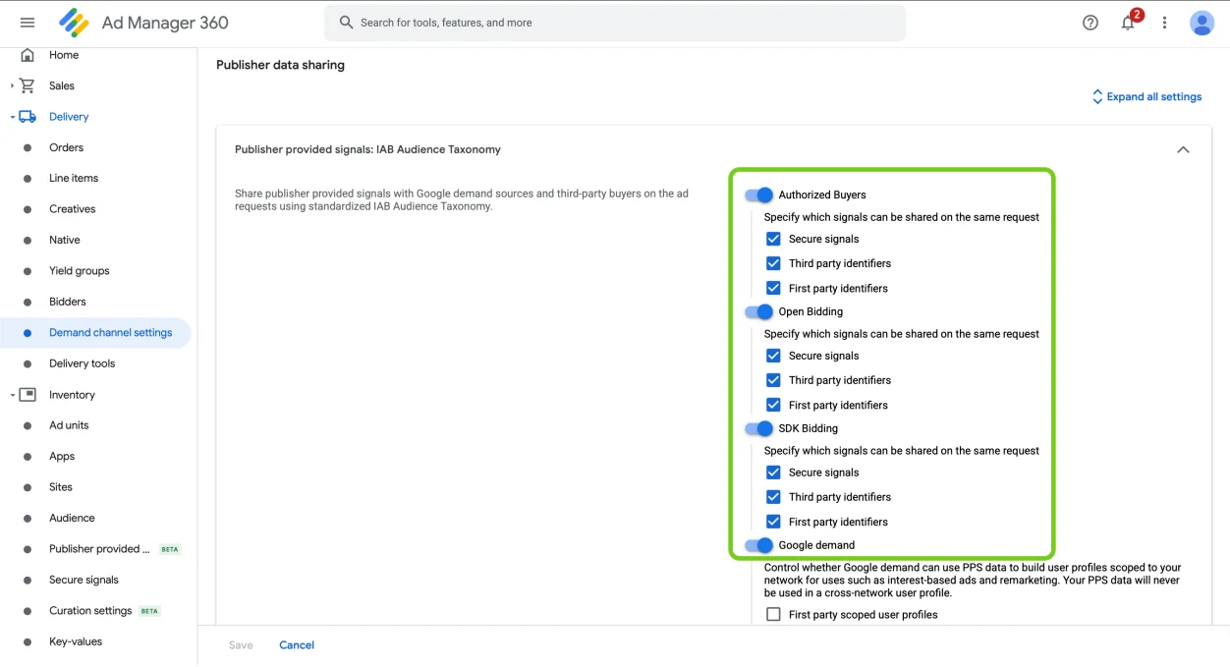Viewport: 1230px width, 667px height.
Task: Uncheck First party identifiers under Open Bidding
Action: click(773, 405)
